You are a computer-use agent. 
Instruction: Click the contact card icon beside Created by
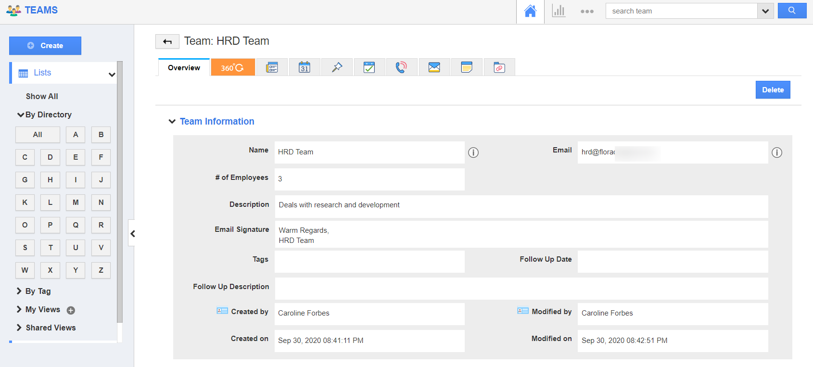click(222, 311)
